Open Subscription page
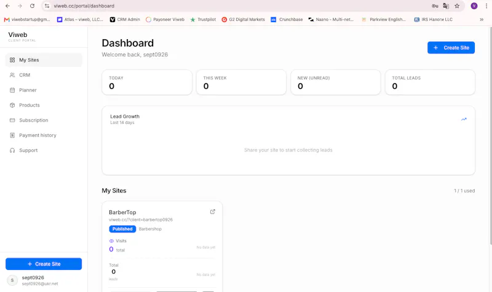This screenshot has height=292, width=492. [44, 120]
